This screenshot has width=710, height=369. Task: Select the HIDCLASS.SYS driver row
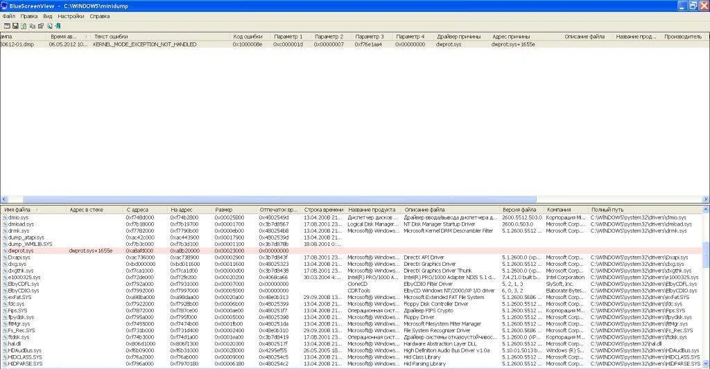tap(352, 357)
